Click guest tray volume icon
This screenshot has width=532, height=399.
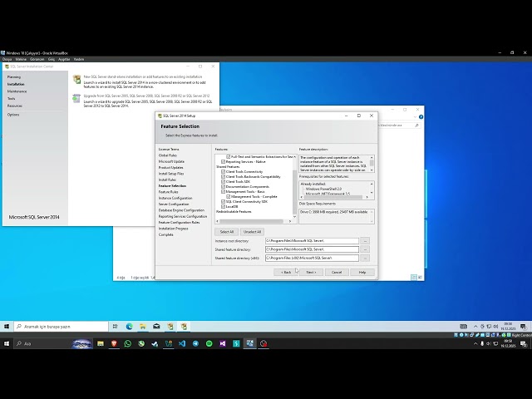[x=495, y=327]
